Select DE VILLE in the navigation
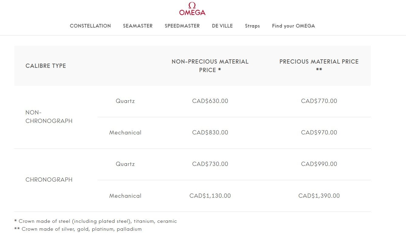 (222, 26)
